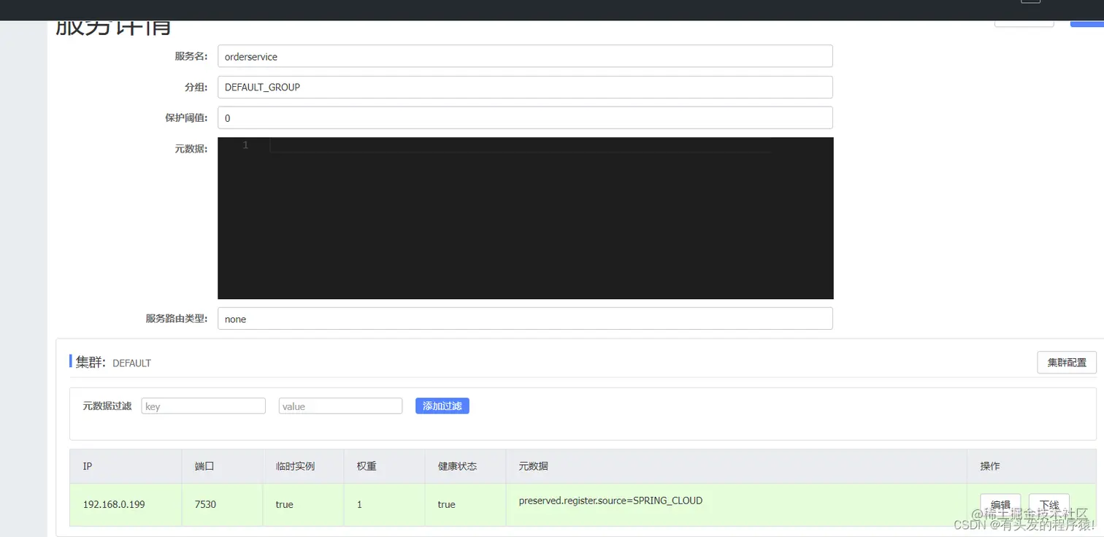Click the 临时实例 column header

pos(303,466)
